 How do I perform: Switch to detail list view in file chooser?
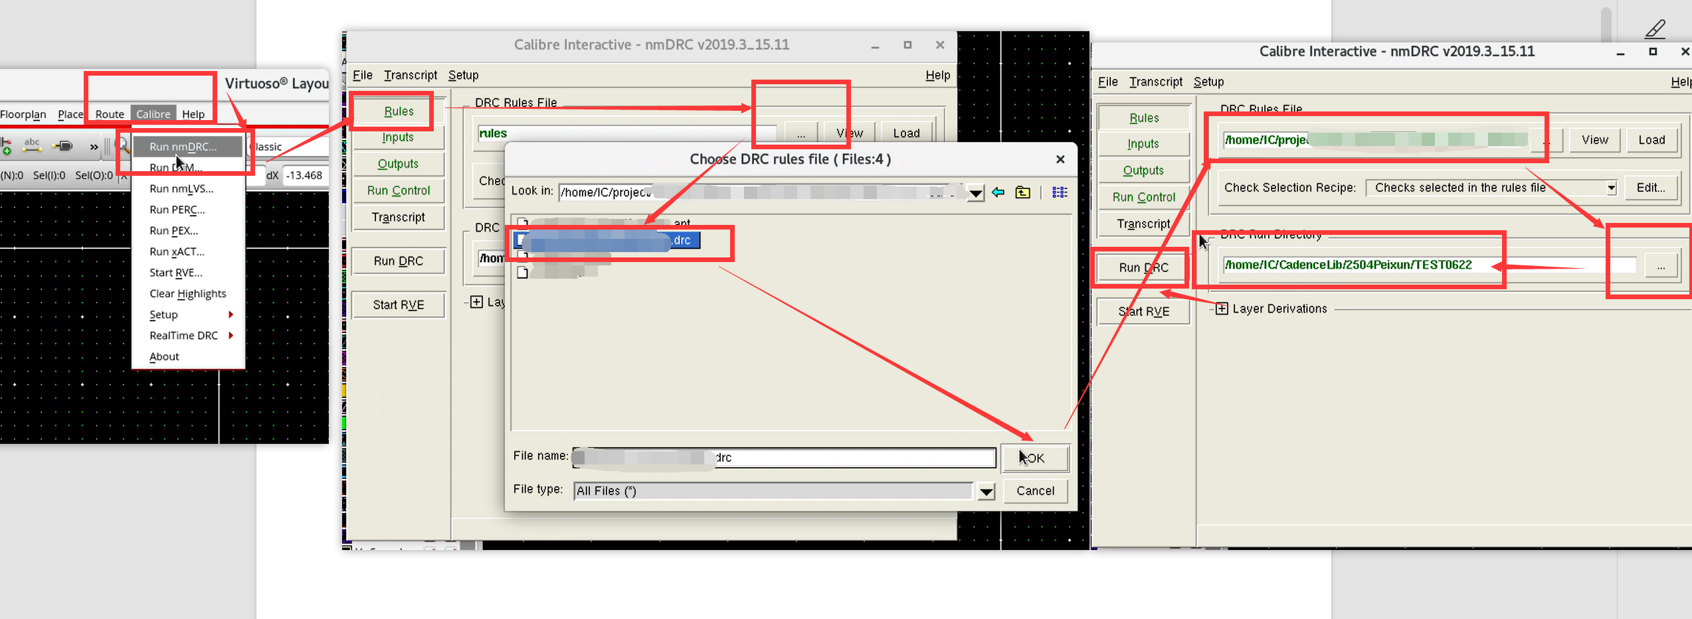[x=1060, y=192]
